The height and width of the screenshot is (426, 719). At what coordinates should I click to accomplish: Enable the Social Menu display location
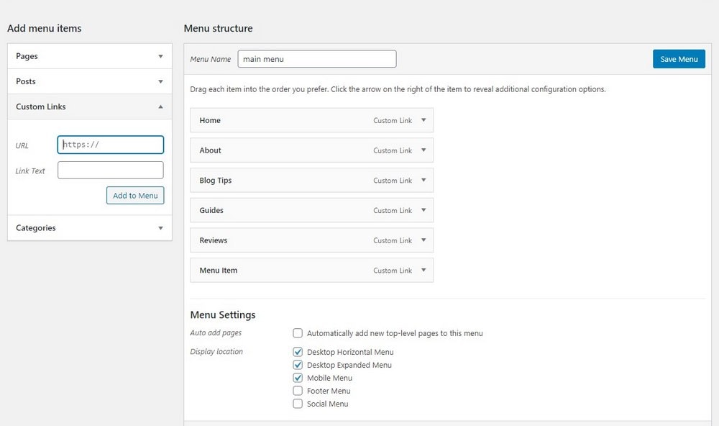pos(298,404)
